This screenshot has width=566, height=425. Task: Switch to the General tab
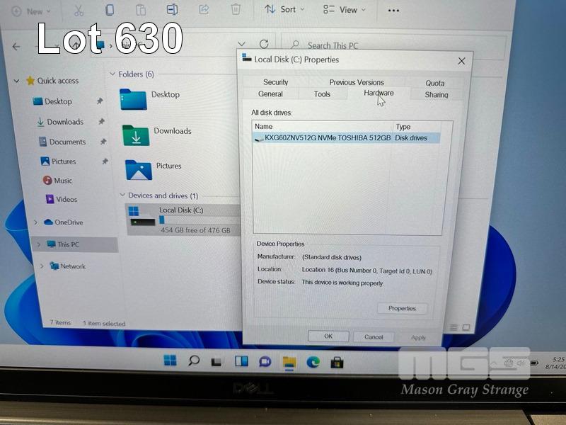pos(270,94)
